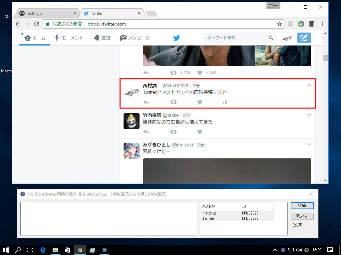This screenshot has height=255, width=341.
Task: Expand options chevron on 西村誠一 tweet
Action: coord(309,85)
